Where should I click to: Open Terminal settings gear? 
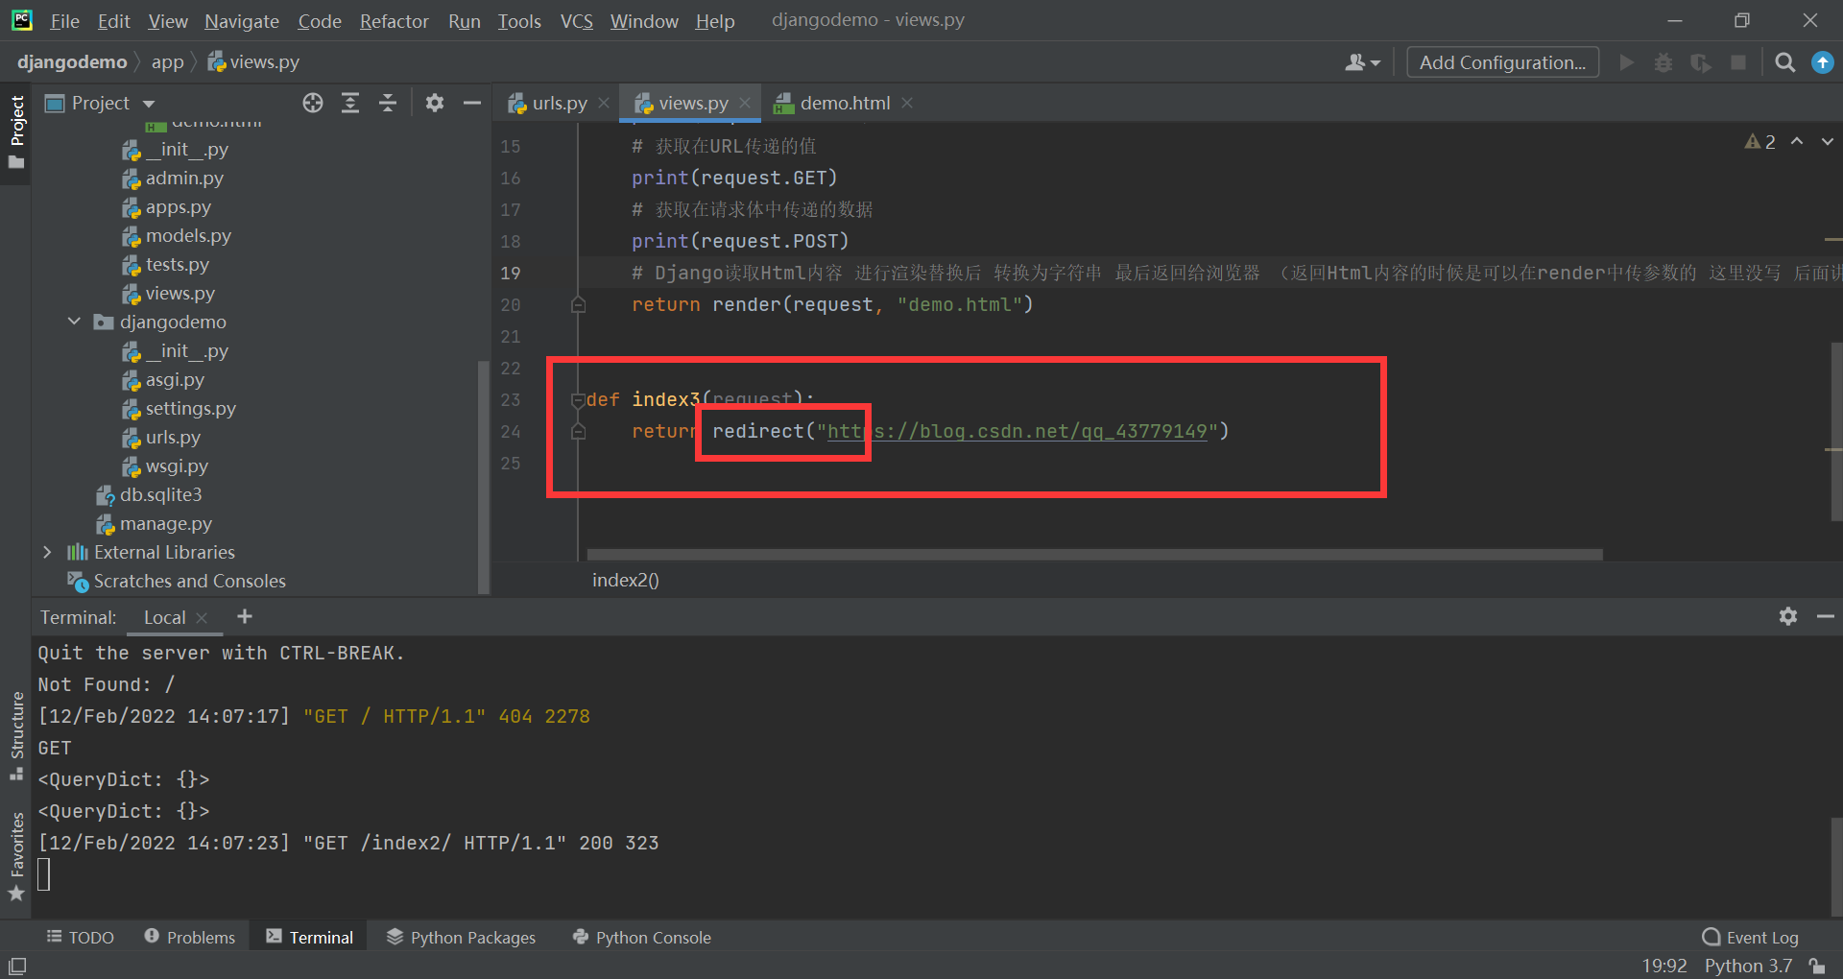1787,616
